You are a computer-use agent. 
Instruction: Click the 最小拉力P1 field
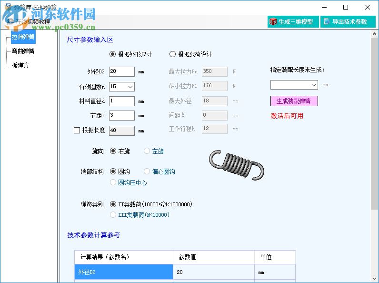pyautogui.click(x=215, y=86)
